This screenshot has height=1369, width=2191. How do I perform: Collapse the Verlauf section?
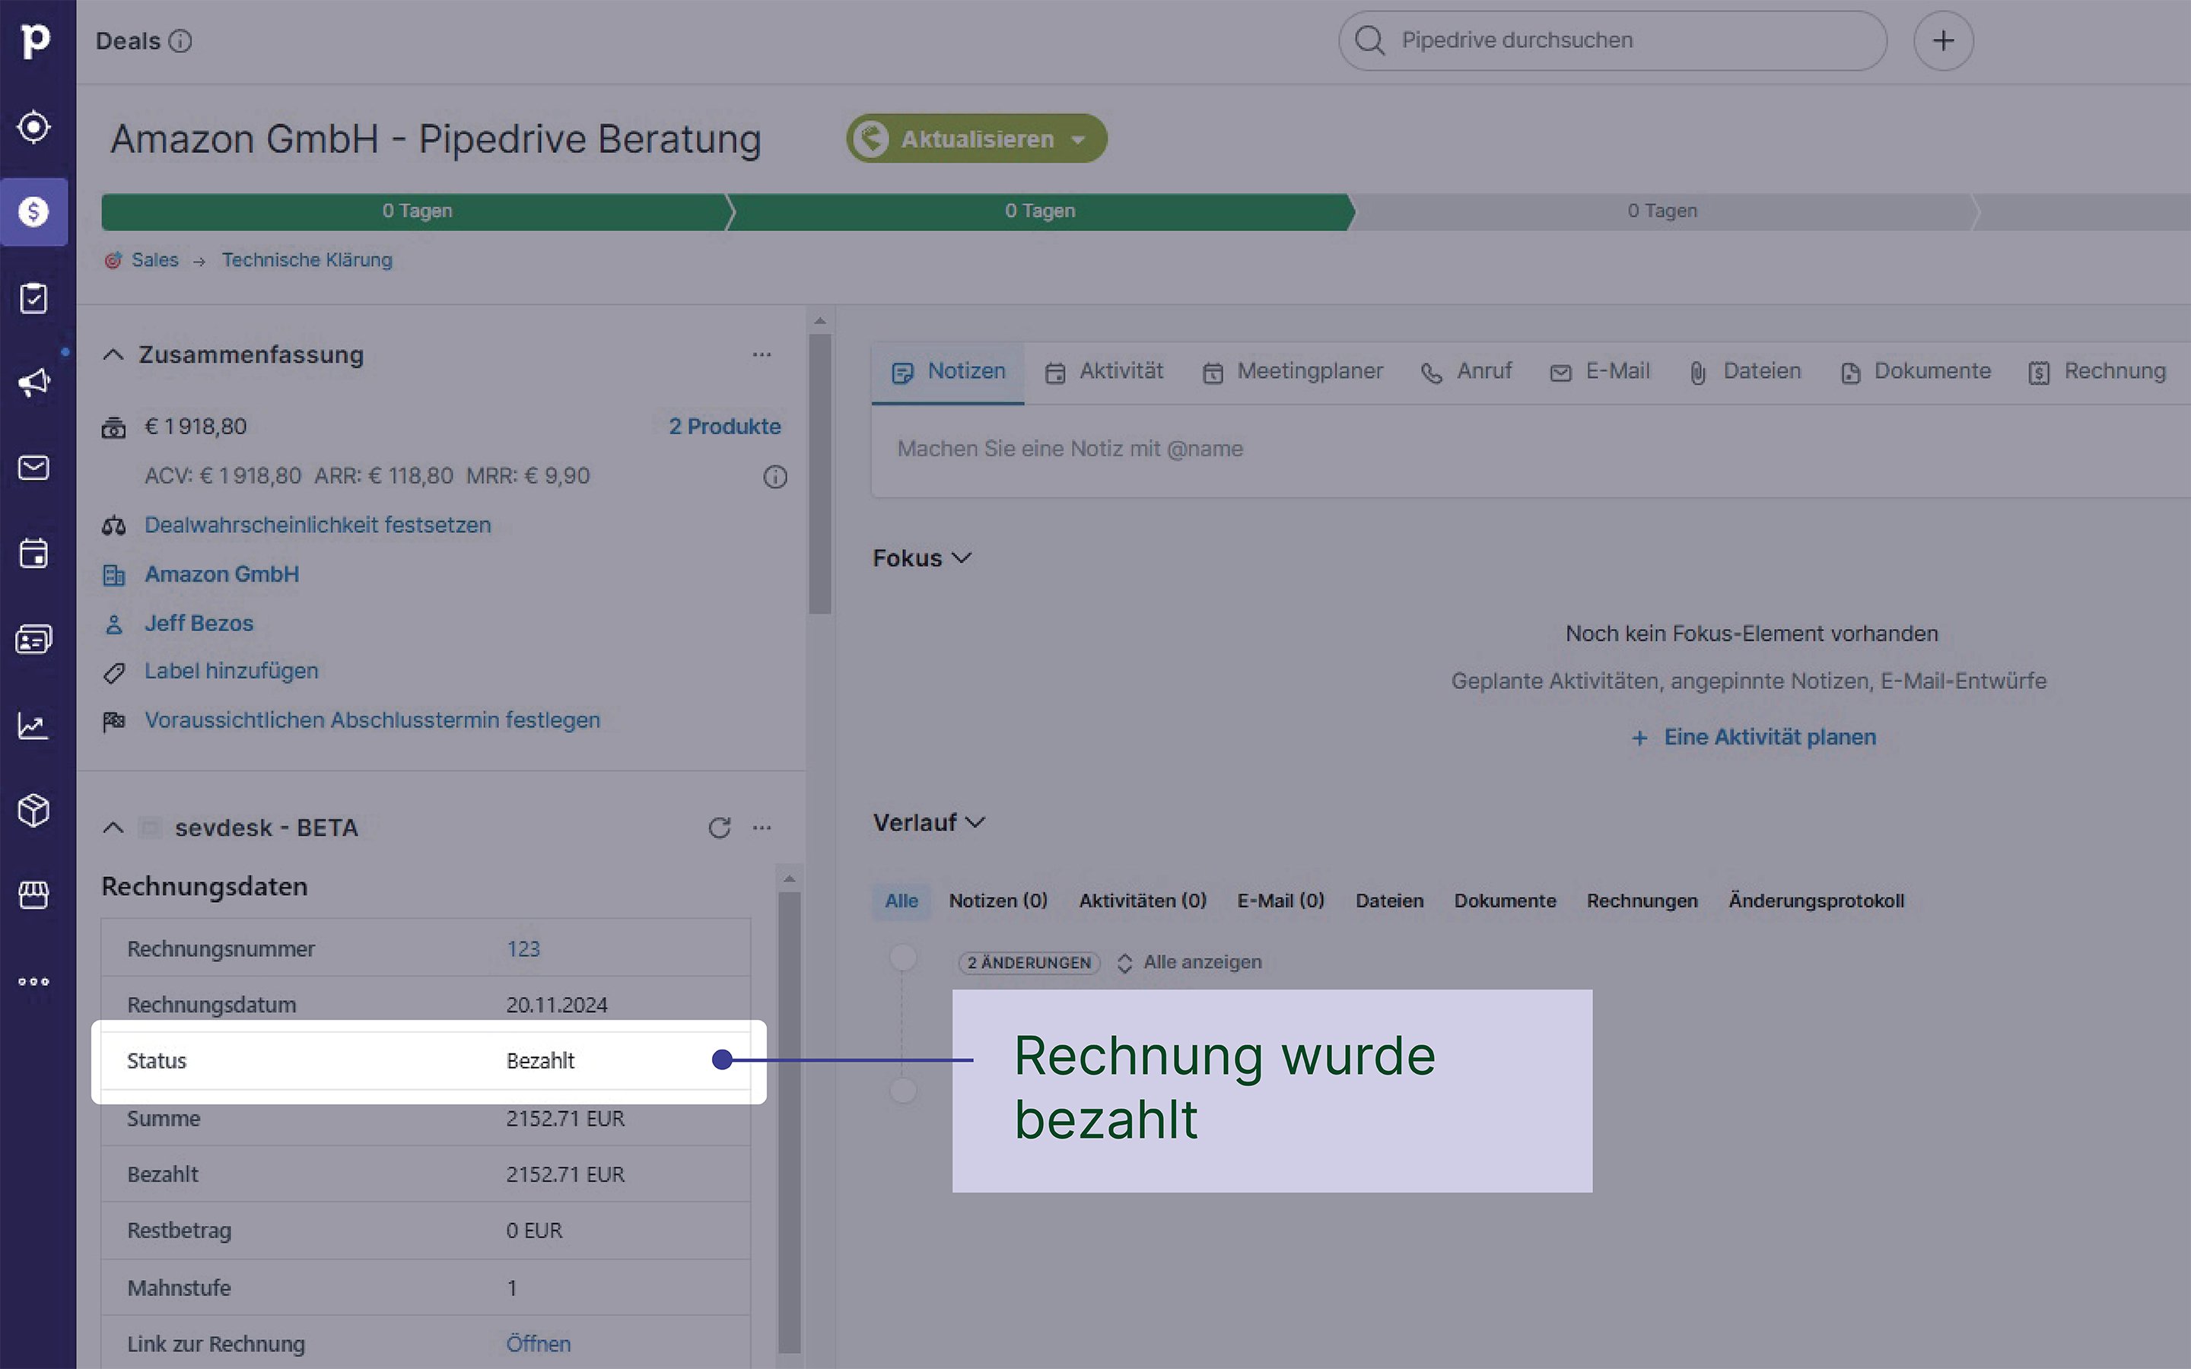click(976, 822)
